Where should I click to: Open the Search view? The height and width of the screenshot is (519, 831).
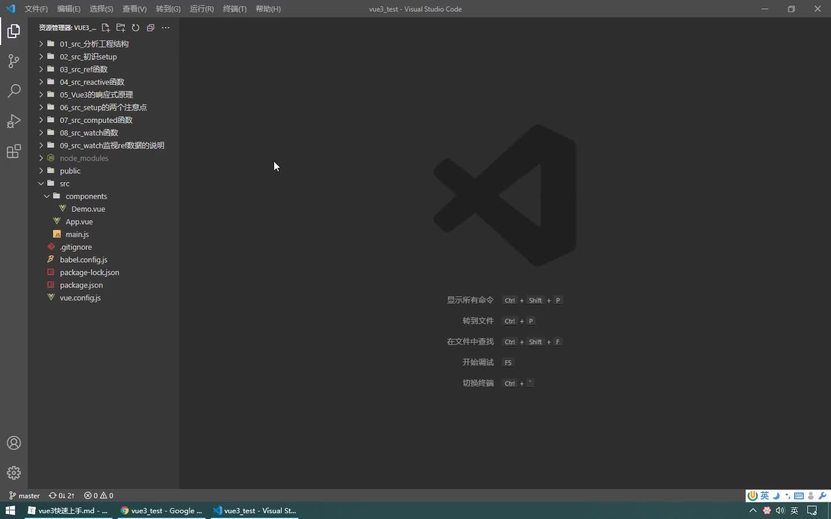click(x=14, y=91)
